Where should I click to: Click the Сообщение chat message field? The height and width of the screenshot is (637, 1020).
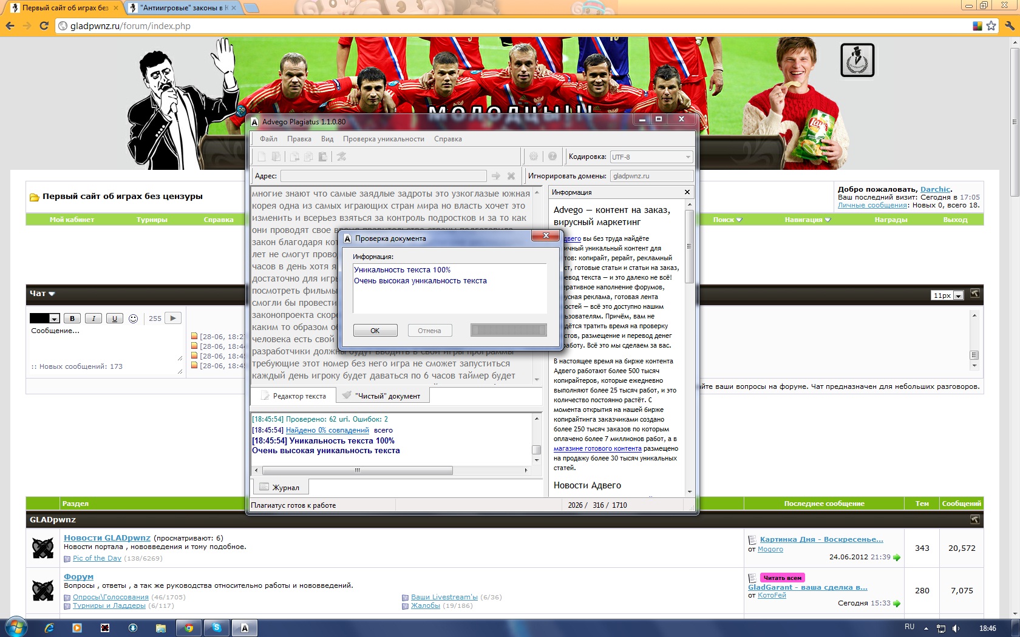(x=103, y=343)
